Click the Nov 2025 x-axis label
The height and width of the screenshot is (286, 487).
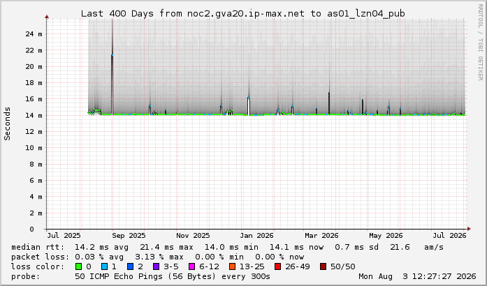[193, 236]
